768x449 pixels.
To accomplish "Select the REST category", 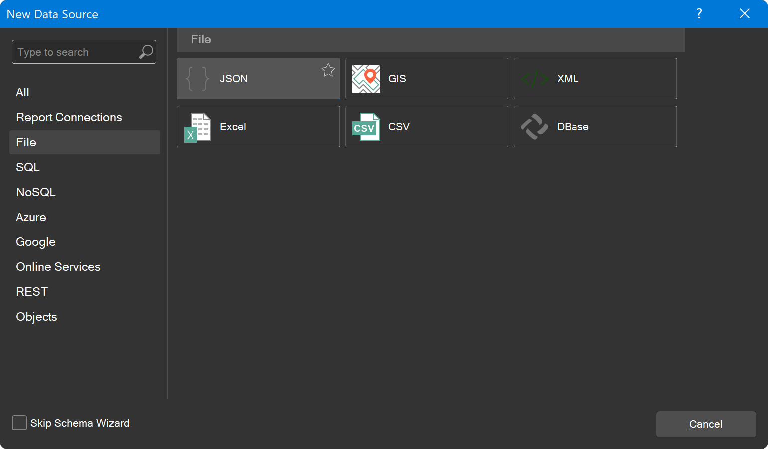I will (85, 292).
